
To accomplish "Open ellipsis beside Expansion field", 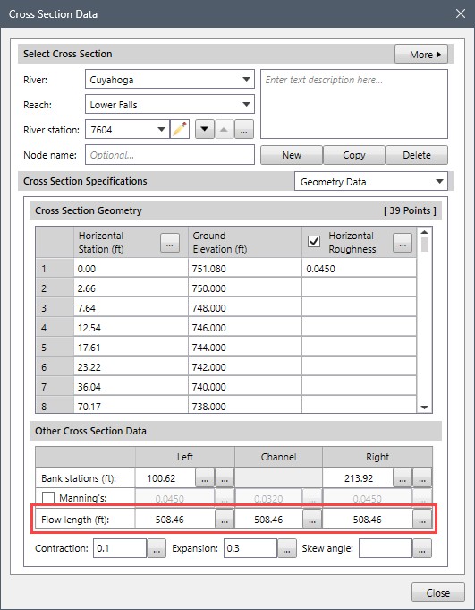I will click(286, 548).
